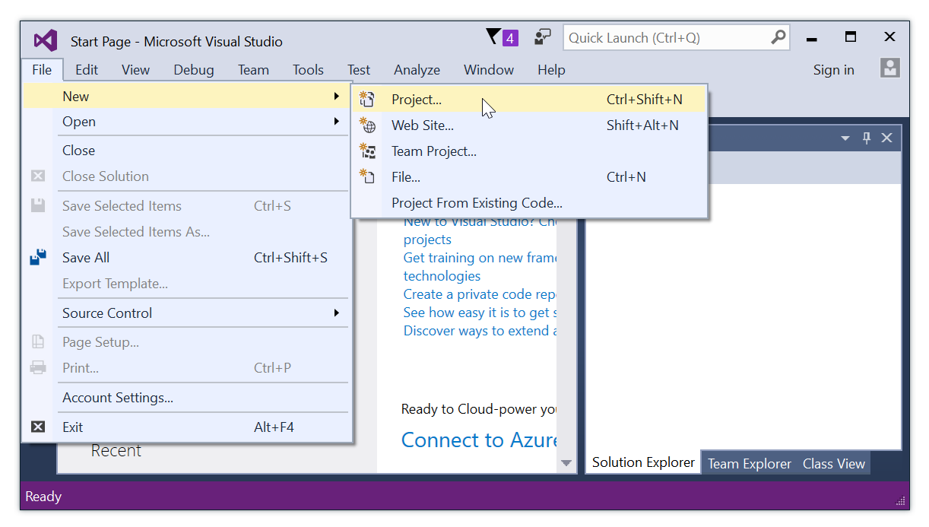Open the notifications flag icon
The height and width of the screenshot is (527, 929).
pos(493,37)
